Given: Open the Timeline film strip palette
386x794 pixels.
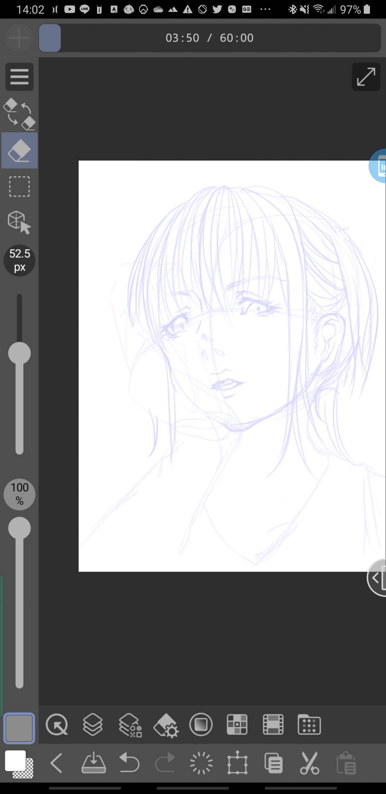Looking at the screenshot, I should tap(273, 725).
